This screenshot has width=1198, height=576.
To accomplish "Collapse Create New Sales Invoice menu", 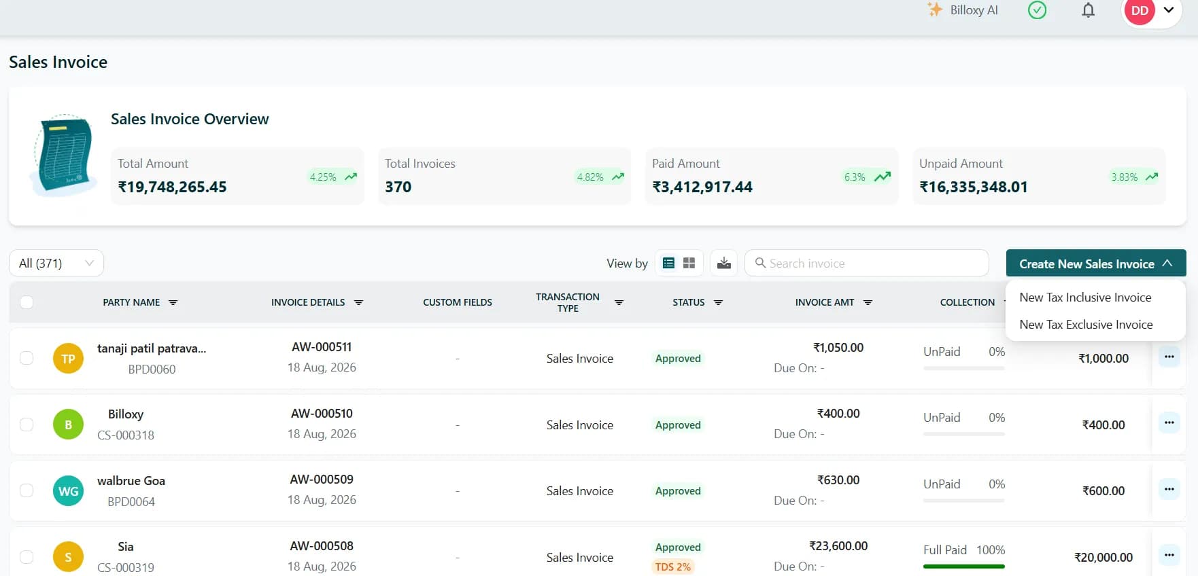I will click(x=1096, y=264).
